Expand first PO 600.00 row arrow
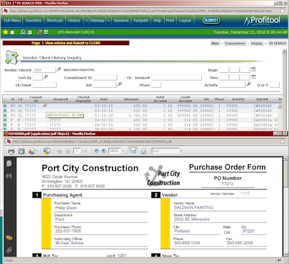The image size is (289, 264). click(x=5, y=106)
